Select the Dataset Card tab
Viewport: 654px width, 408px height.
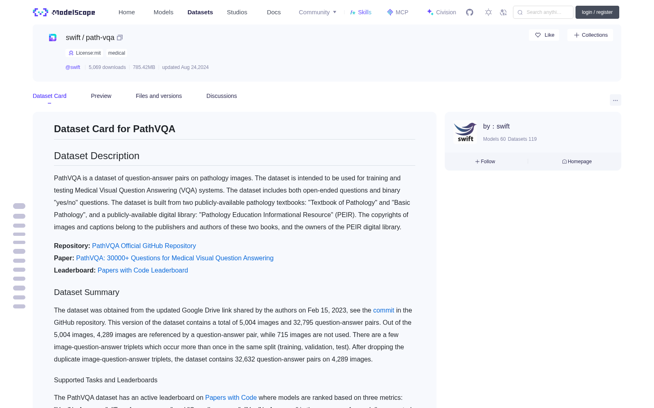coord(49,96)
